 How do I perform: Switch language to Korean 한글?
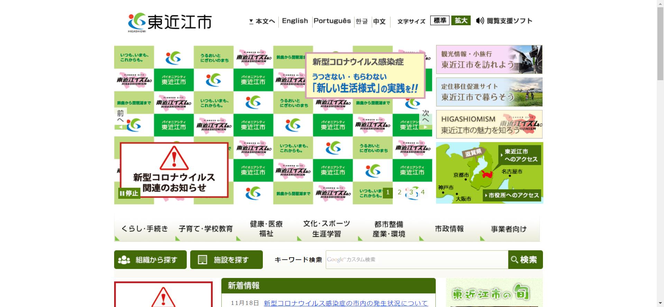(x=362, y=21)
